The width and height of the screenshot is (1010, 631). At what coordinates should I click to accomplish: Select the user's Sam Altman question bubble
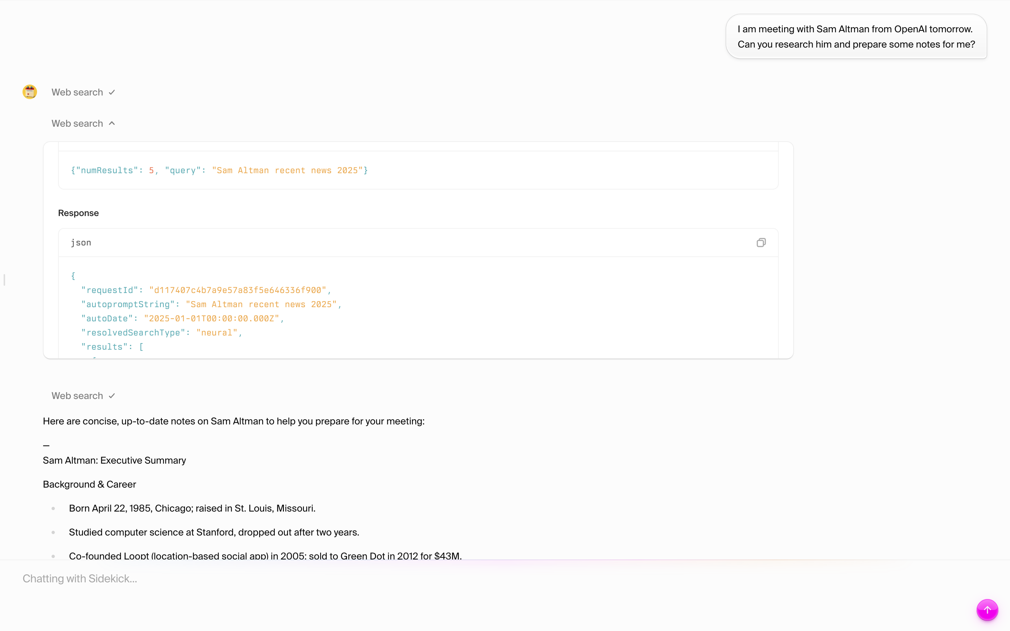[x=856, y=36]
